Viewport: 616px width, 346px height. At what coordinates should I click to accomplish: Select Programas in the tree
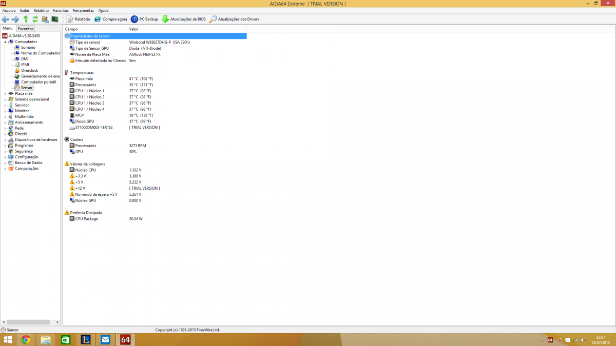[x=24, y=146]
